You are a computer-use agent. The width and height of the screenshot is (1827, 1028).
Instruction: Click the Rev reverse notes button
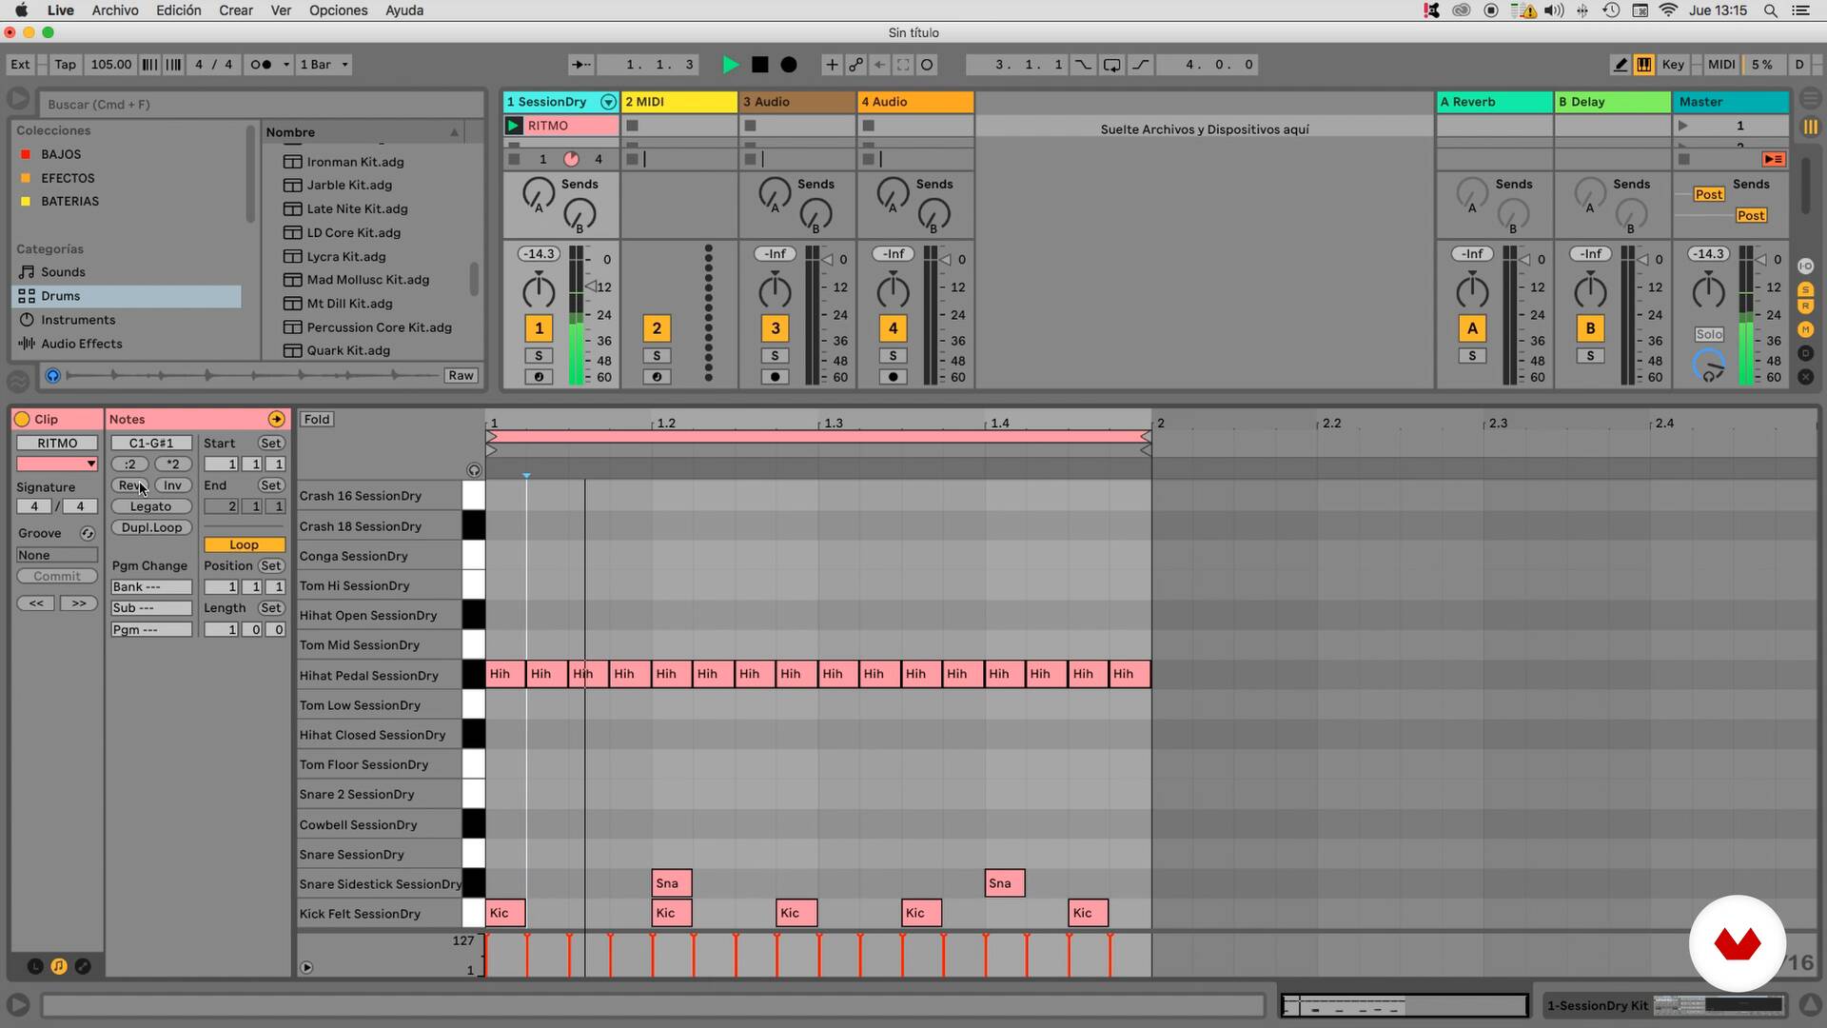tap(130, 485)
